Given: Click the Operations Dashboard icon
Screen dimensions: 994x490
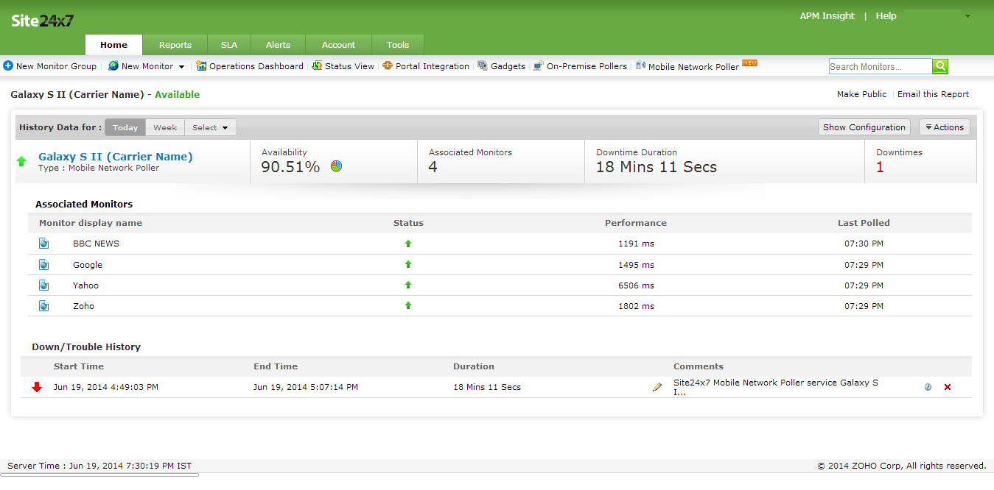Looking at the screenshot, I should [201, 65].
